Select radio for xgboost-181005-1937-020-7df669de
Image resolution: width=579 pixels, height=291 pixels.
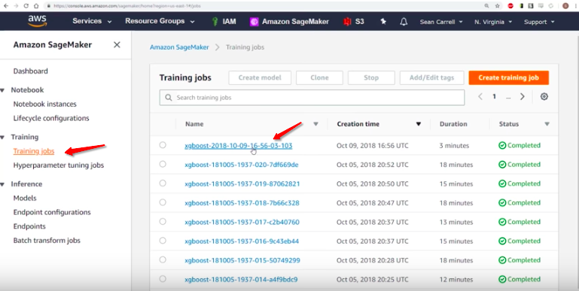coord(163,164)
